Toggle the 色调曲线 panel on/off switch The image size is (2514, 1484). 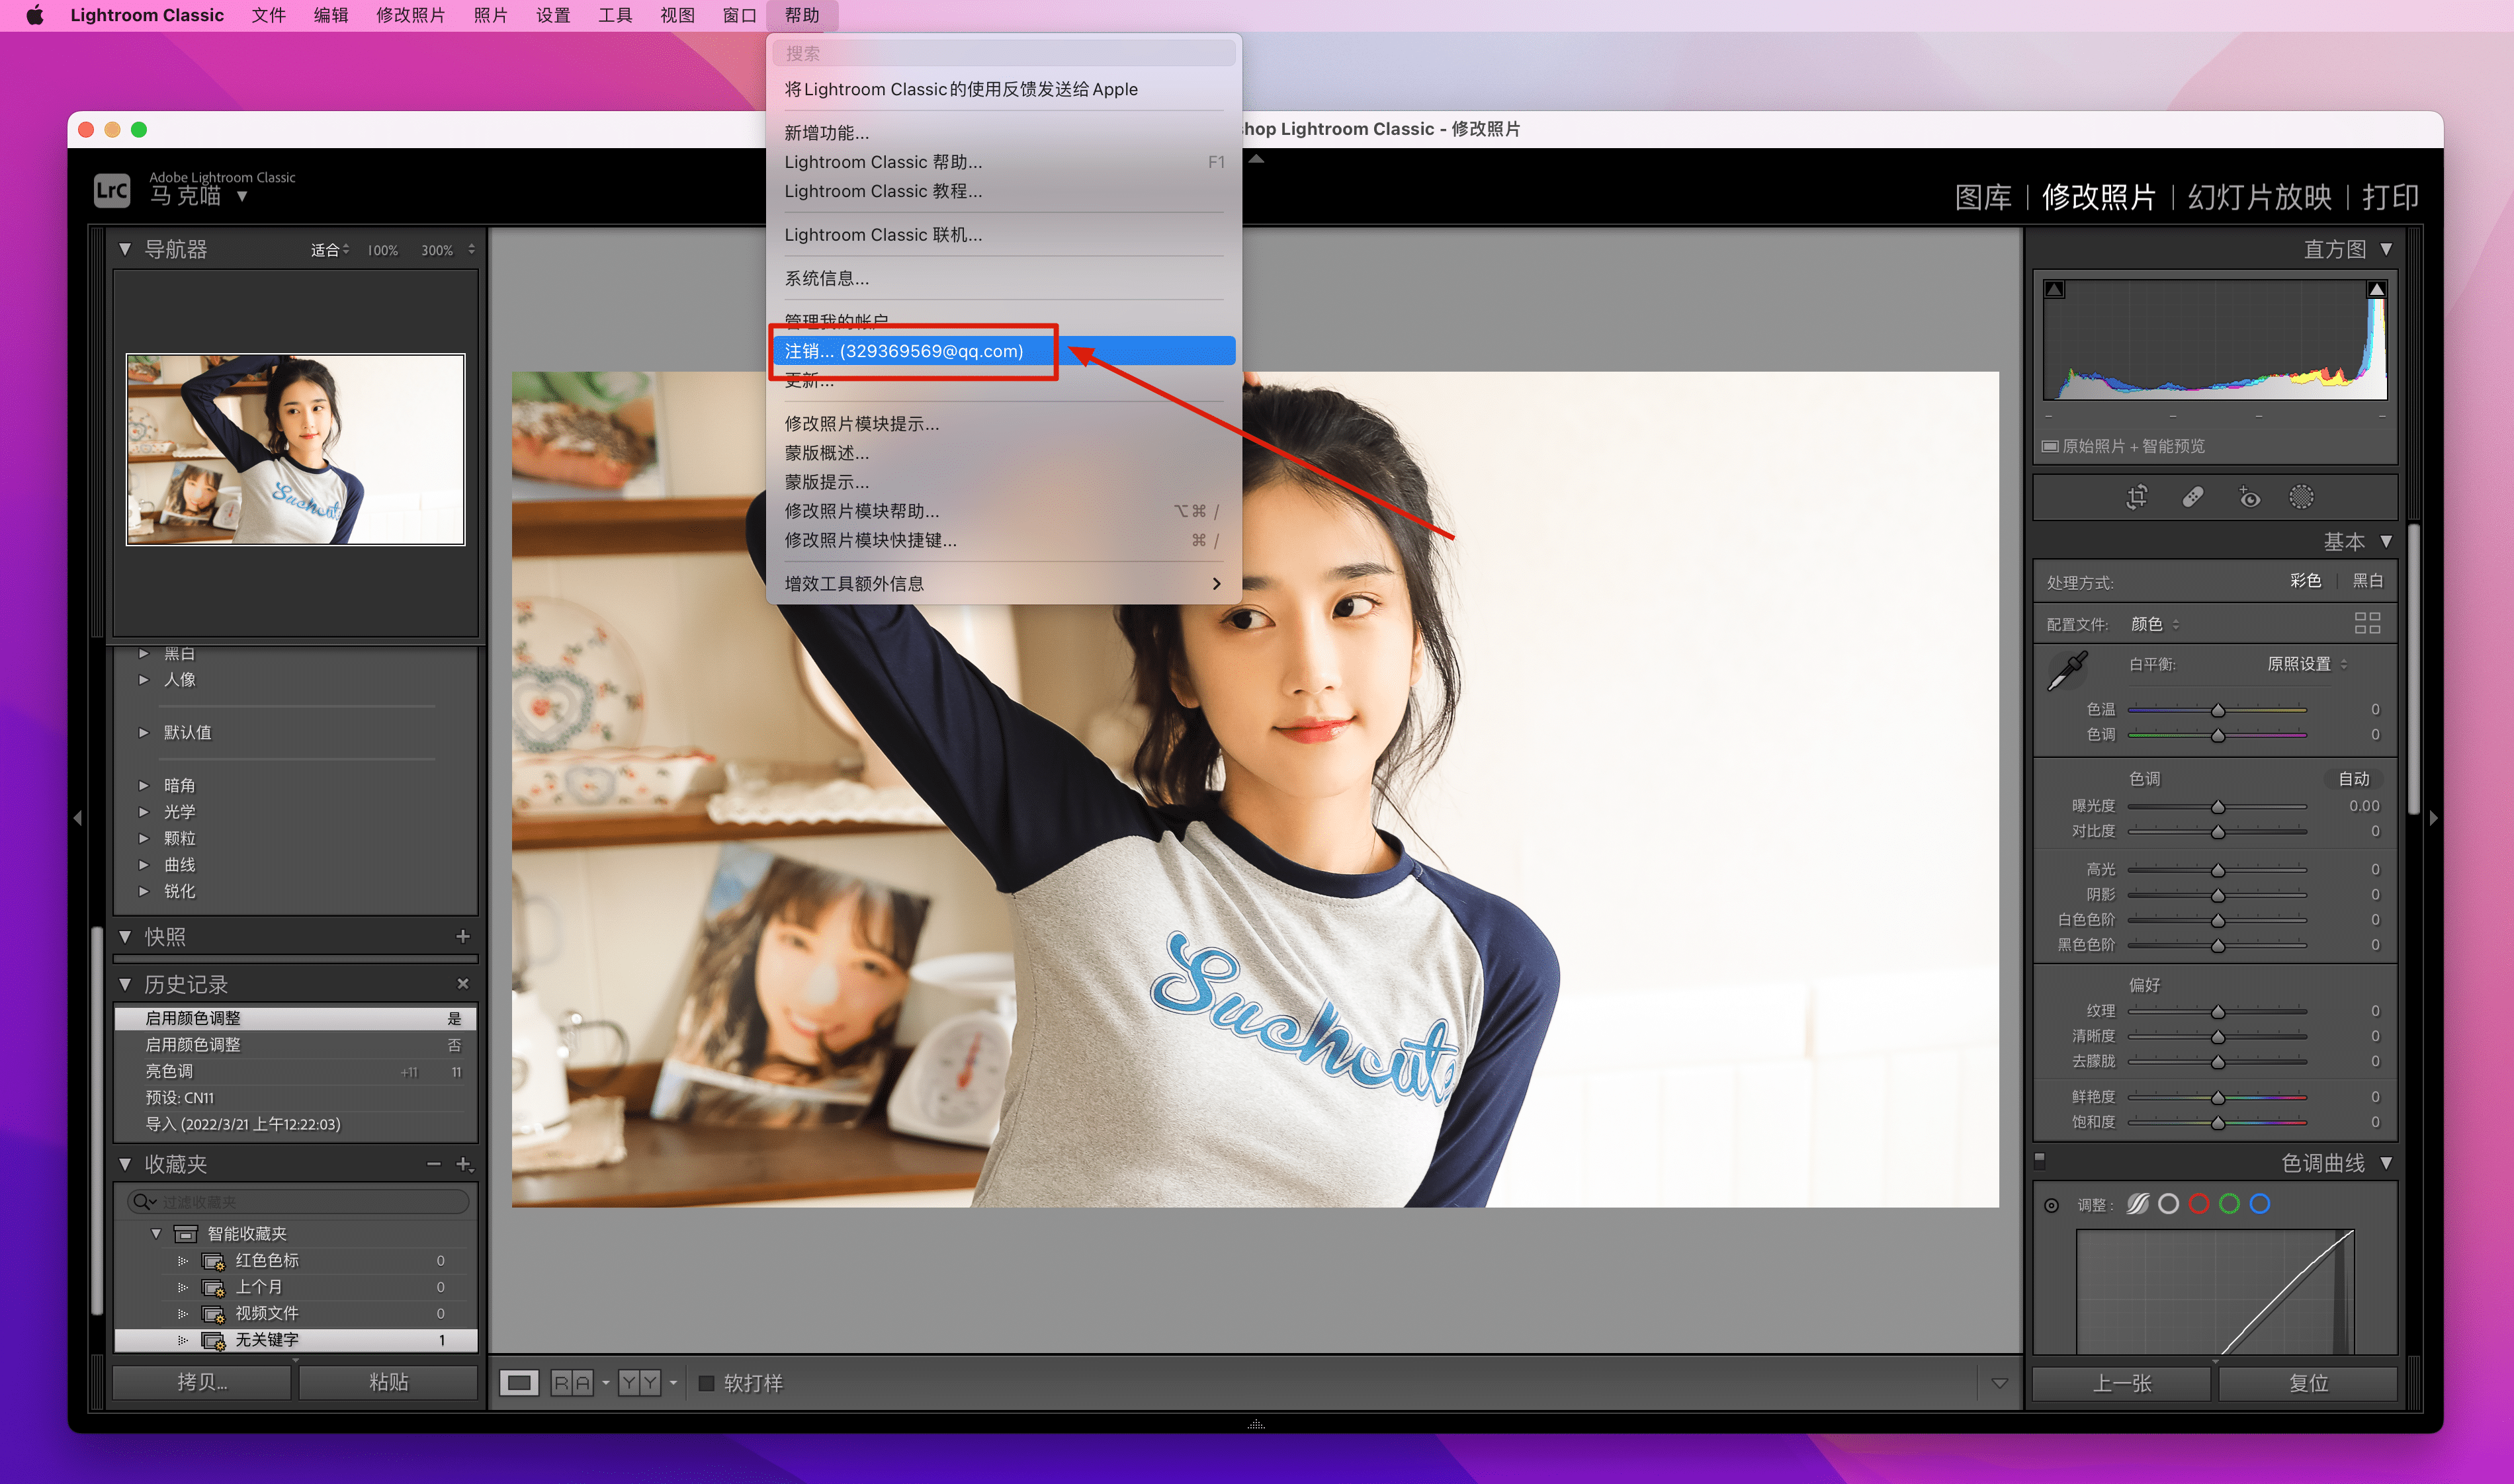(x=2040, y=1160)
